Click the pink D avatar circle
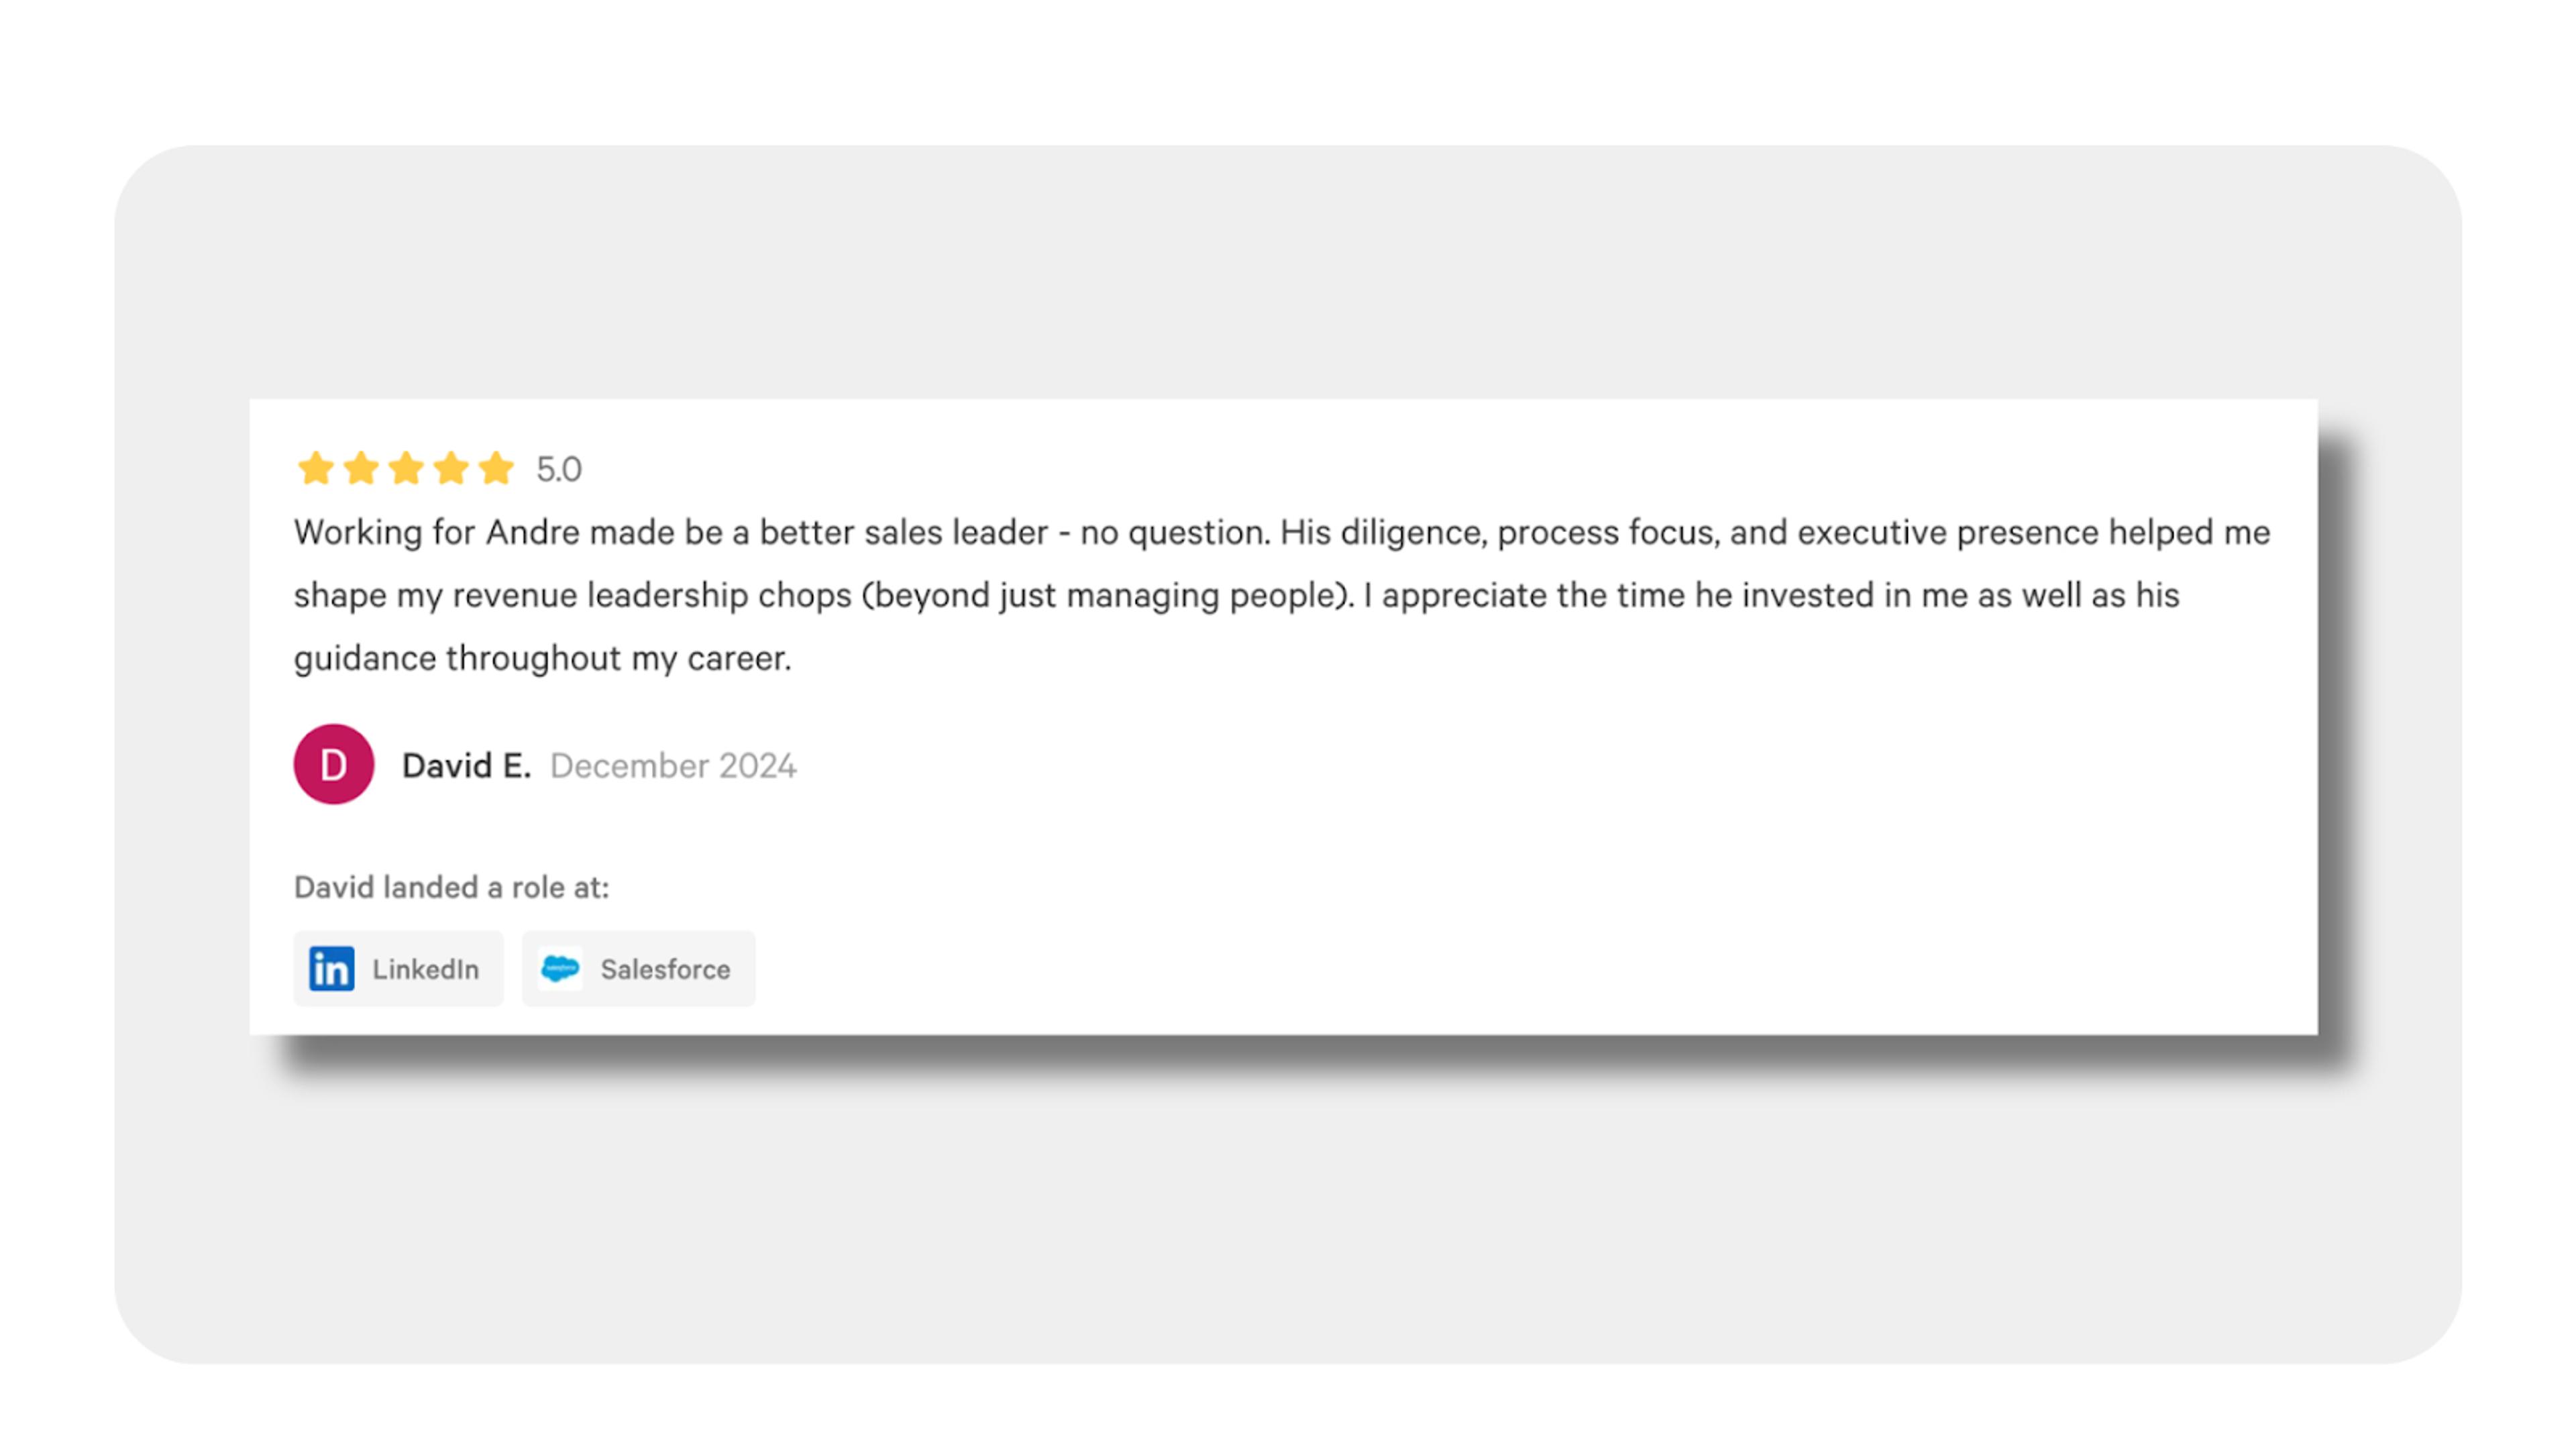 tap(334, 764)
